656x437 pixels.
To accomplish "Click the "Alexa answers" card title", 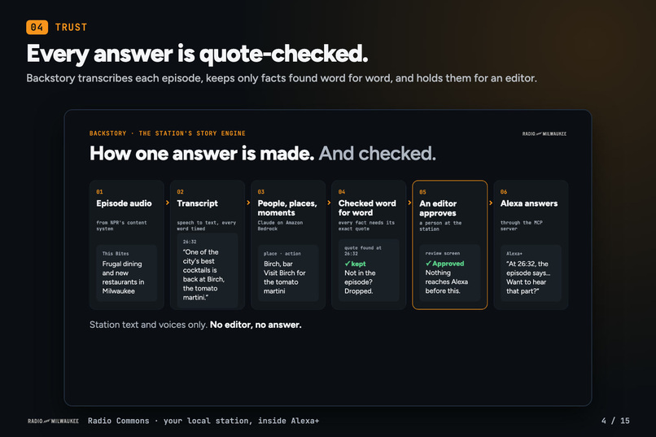I will (529, 203).
